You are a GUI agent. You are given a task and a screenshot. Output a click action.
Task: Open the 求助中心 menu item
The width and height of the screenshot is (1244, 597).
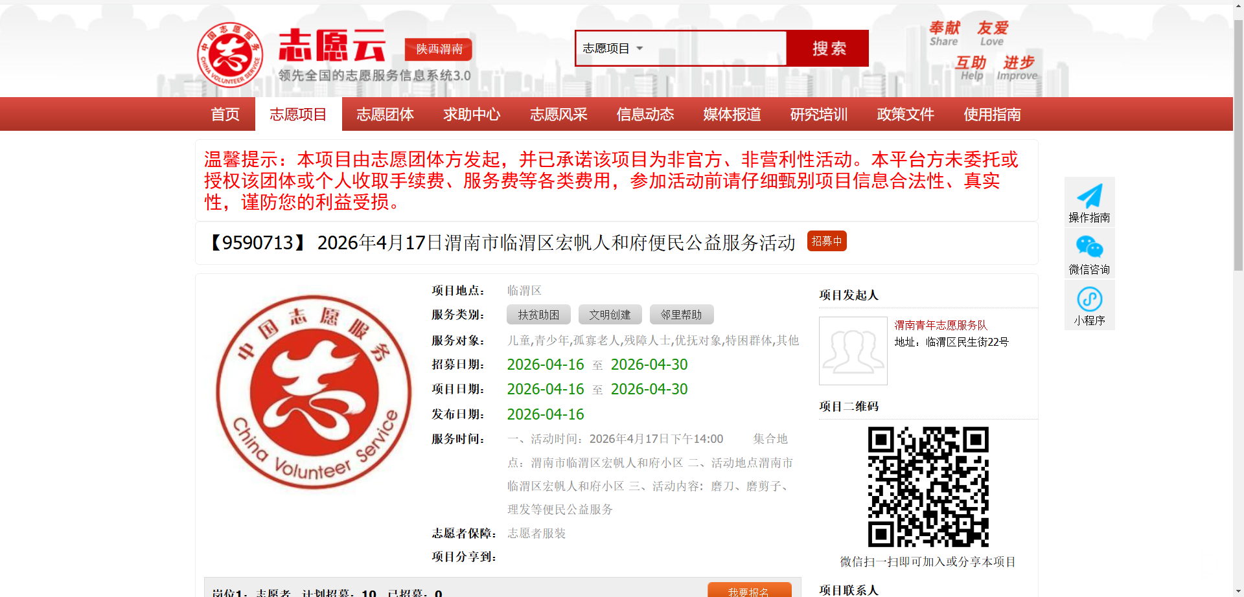[472, 115]
